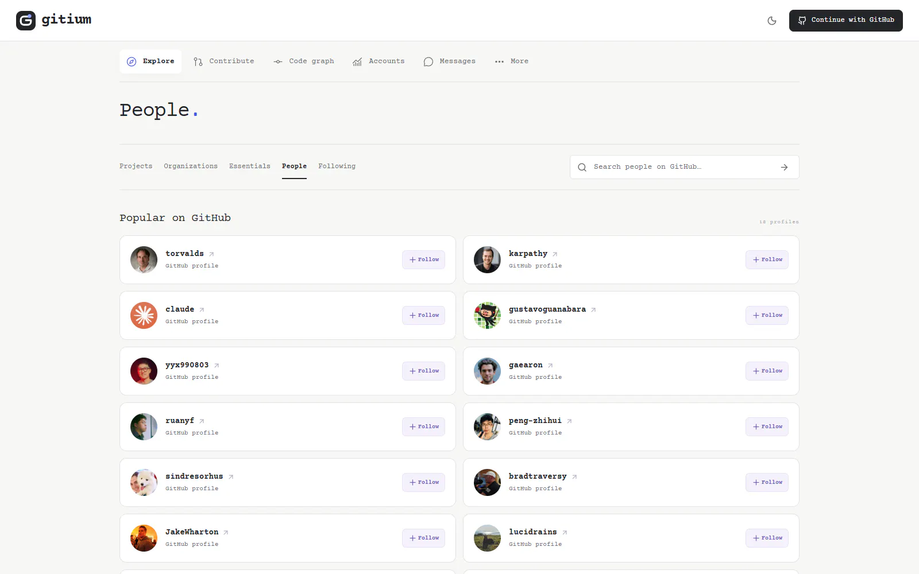Open gustavoguanabara external link arrow icon
Image resolution: width=919 pixels, height=574 pixels.
click(593, 310)
